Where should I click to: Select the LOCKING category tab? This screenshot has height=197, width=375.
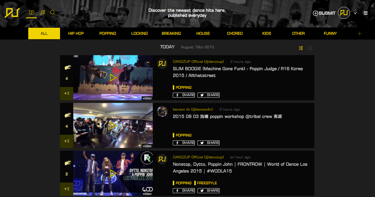click(140, 33)
